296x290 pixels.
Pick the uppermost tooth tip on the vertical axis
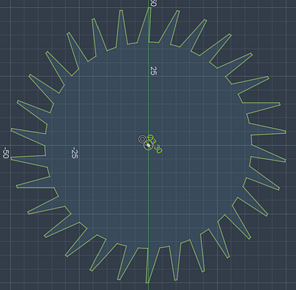[149, 8]
